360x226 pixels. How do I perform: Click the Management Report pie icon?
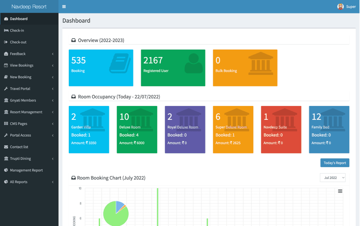point(6,170)
